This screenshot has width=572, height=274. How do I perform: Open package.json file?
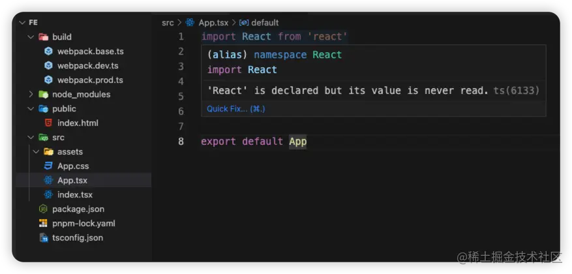coord(78,209)
